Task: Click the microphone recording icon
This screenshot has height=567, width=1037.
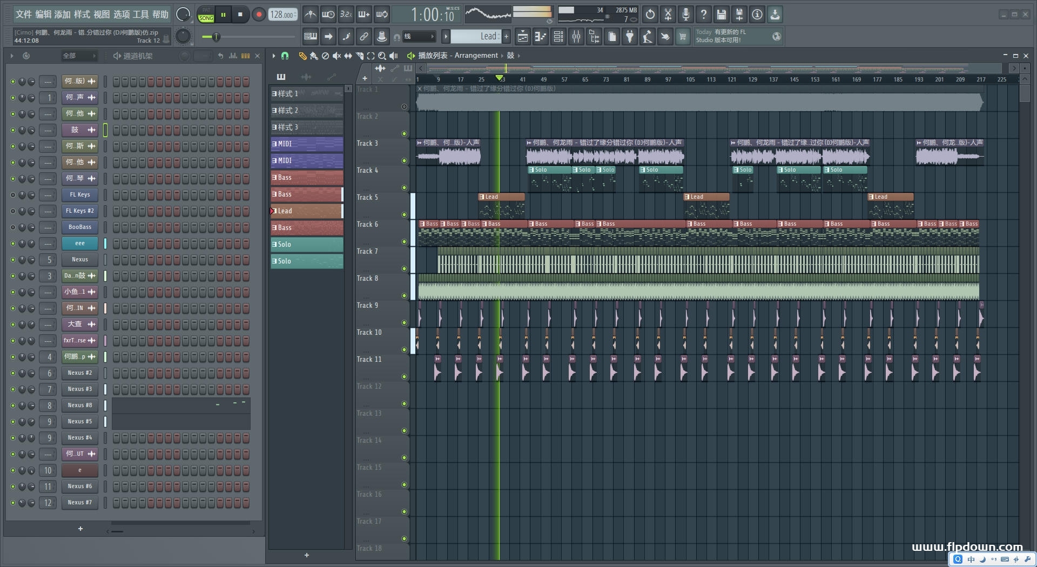Action: pyautogui.click(x=685, y=15)
